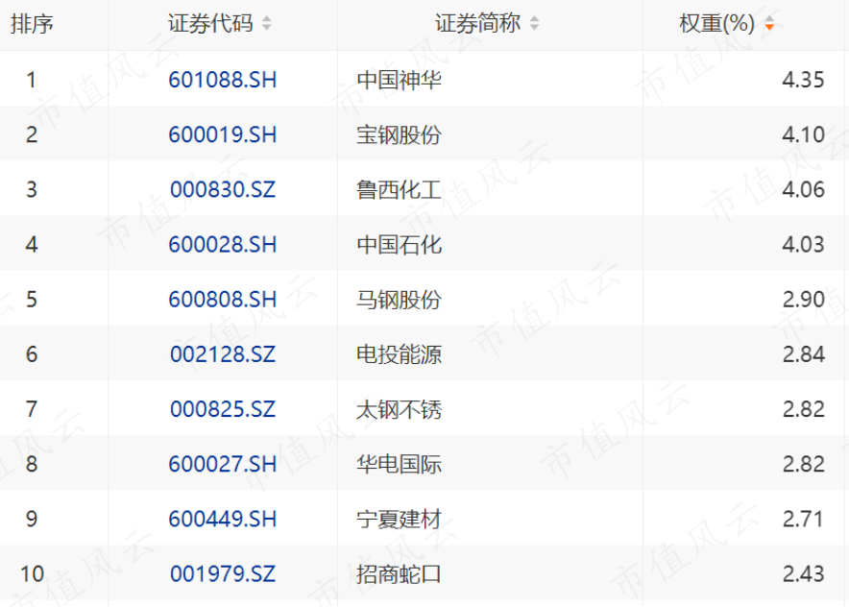
Task: Select the name 招商蛇口
Action: pos(400,574)
